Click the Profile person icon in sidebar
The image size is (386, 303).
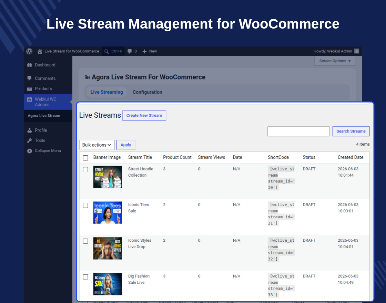(30, 130)
